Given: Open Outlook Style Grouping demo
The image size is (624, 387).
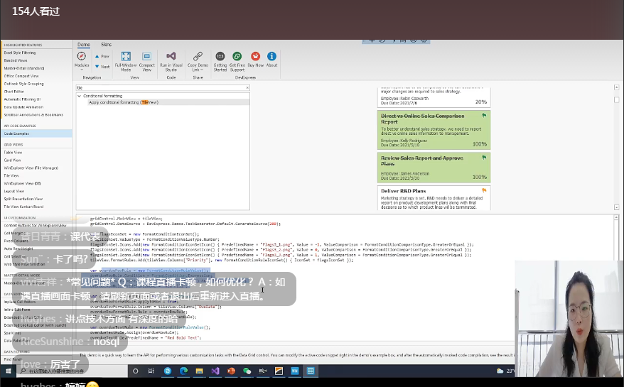Looking at the screenshot, I should [24, 84].
